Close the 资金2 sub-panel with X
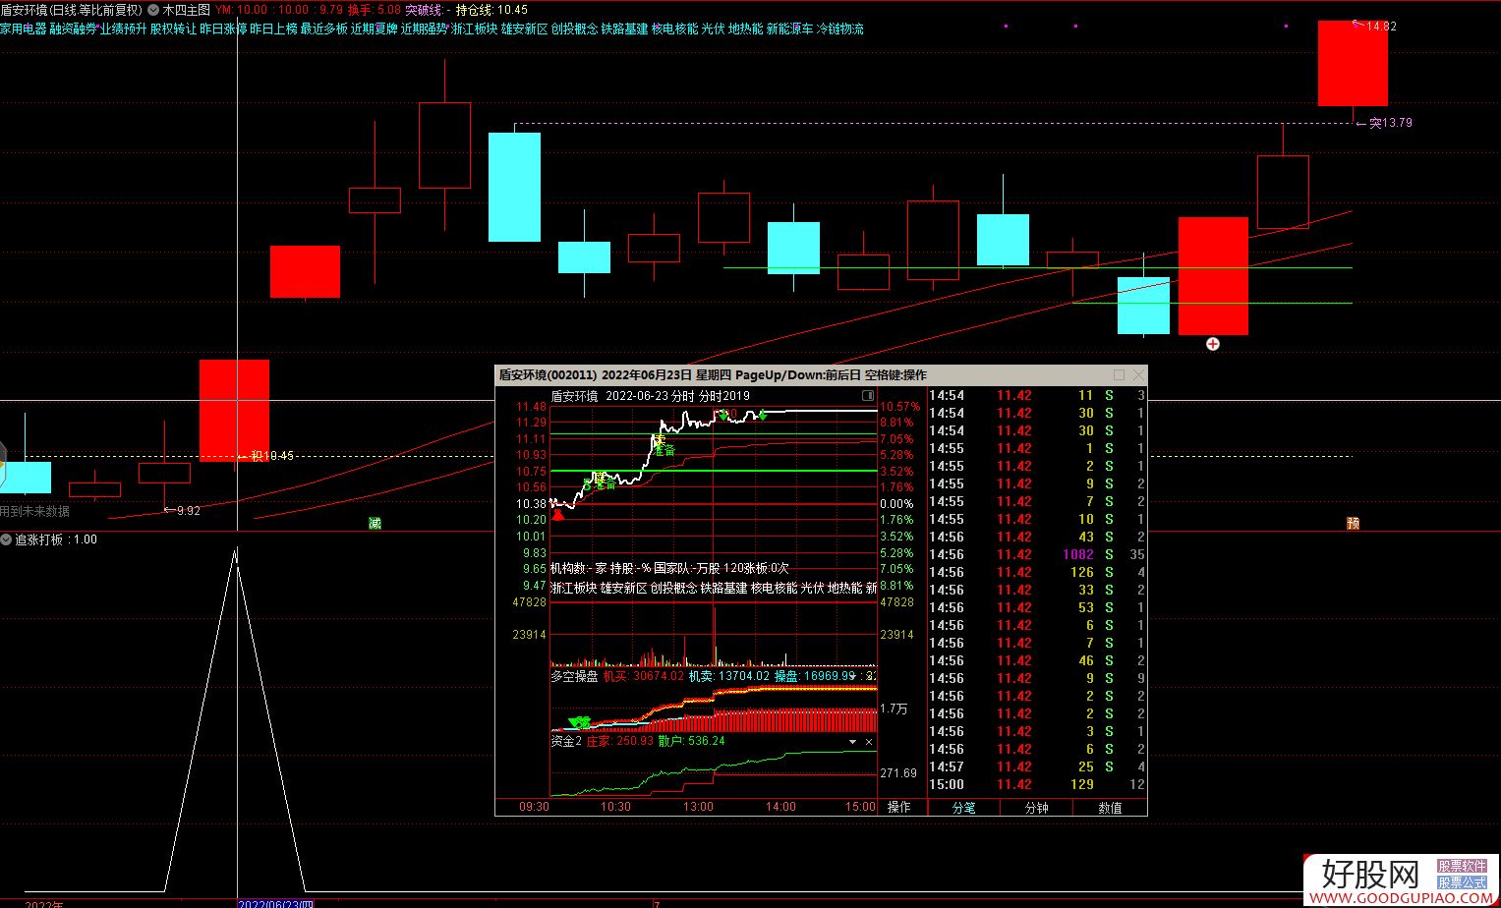 [x=869, y=742]
